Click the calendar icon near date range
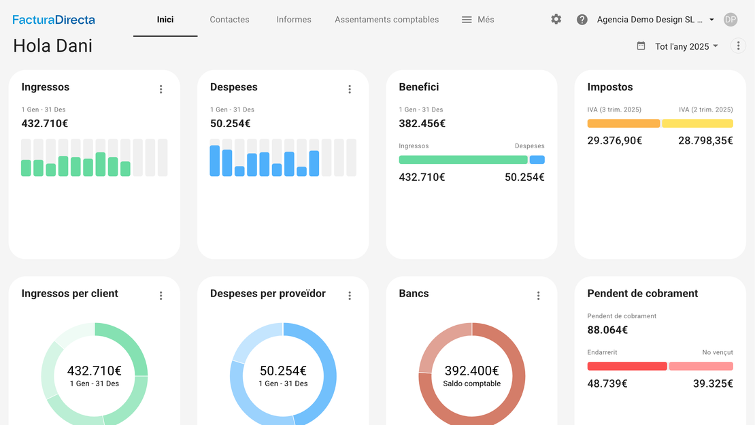Image resolution: width=755 pixels, height=425 pixels. point(641,46)
